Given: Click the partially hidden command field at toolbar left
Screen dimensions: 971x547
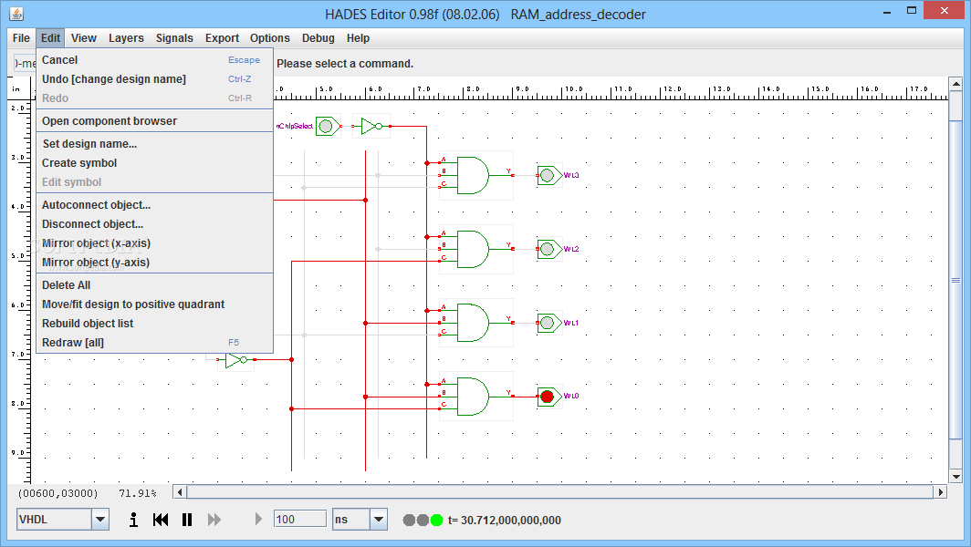Looking at the screenshot, I should point(25,63).
